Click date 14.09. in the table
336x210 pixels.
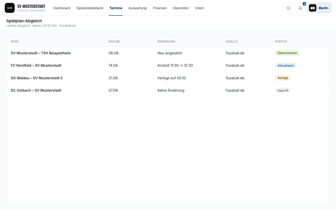pyautogui.click(x=113, y=65)
